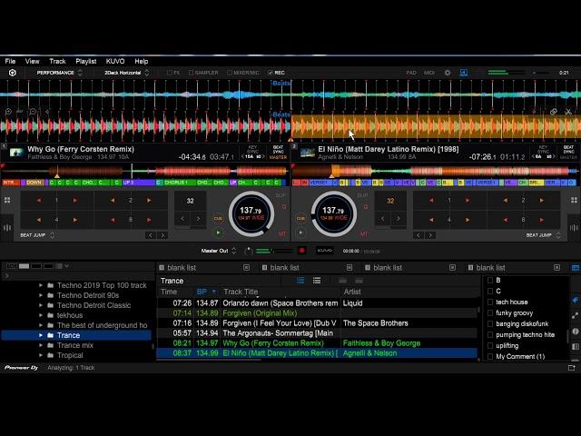This screenshot has width=581, height=436.
Task: Jump back 1 beat on deck 1
Action: point(39,200)
